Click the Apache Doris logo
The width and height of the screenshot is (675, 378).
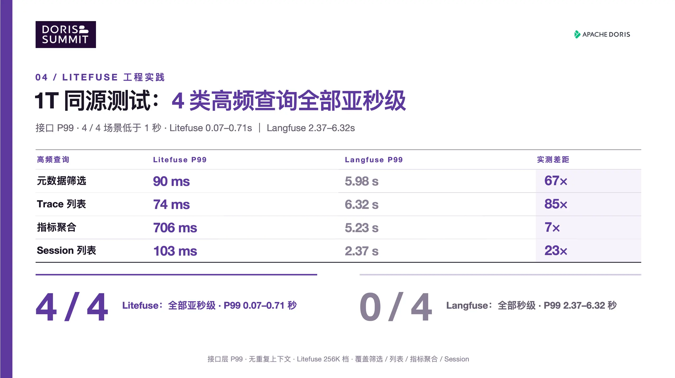click(x=602, y=35)
